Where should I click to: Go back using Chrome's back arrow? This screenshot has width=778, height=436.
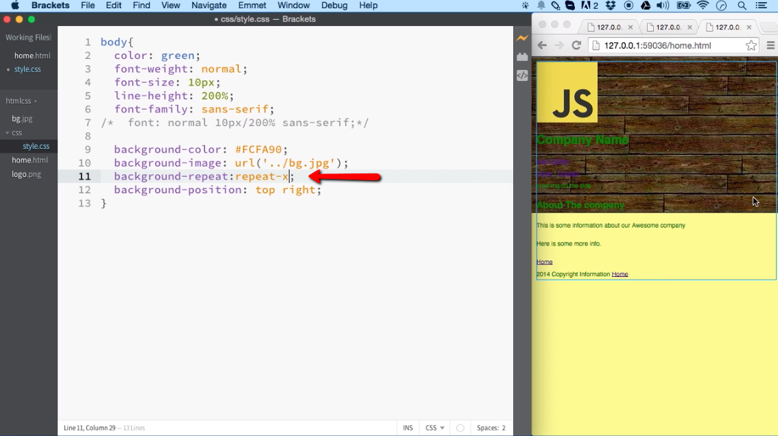(542, 46)
